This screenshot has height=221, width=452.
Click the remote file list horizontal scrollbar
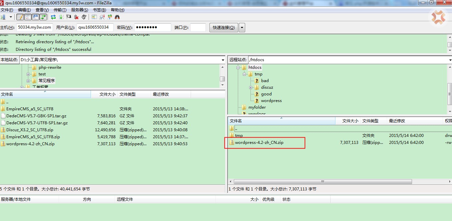[322, 182]
